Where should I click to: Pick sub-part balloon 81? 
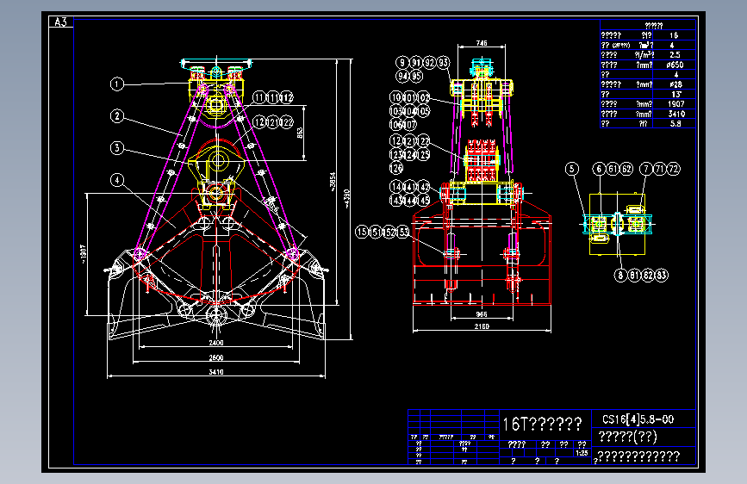(x=634, y=276)
